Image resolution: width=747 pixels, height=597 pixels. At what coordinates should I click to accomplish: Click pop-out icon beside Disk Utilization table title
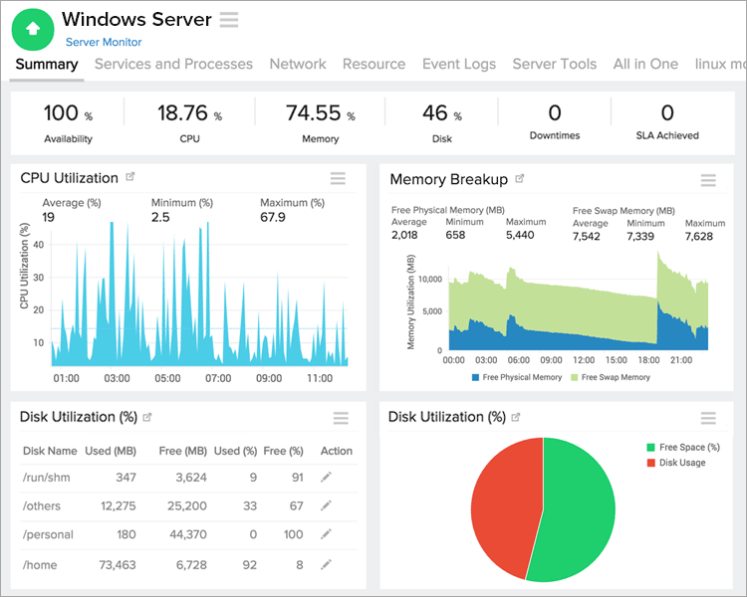click(147, 417)
